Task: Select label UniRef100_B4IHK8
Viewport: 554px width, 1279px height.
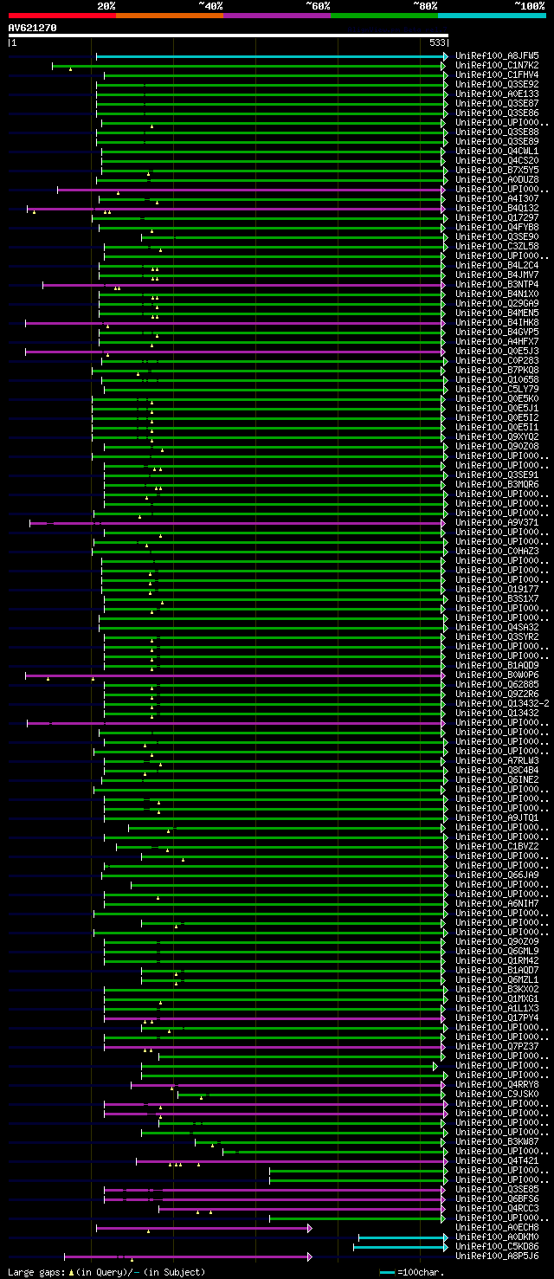Action: tap(497, 322)
